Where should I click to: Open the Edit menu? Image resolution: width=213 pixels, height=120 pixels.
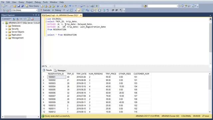pyautogui.click(x=8, y=2)
